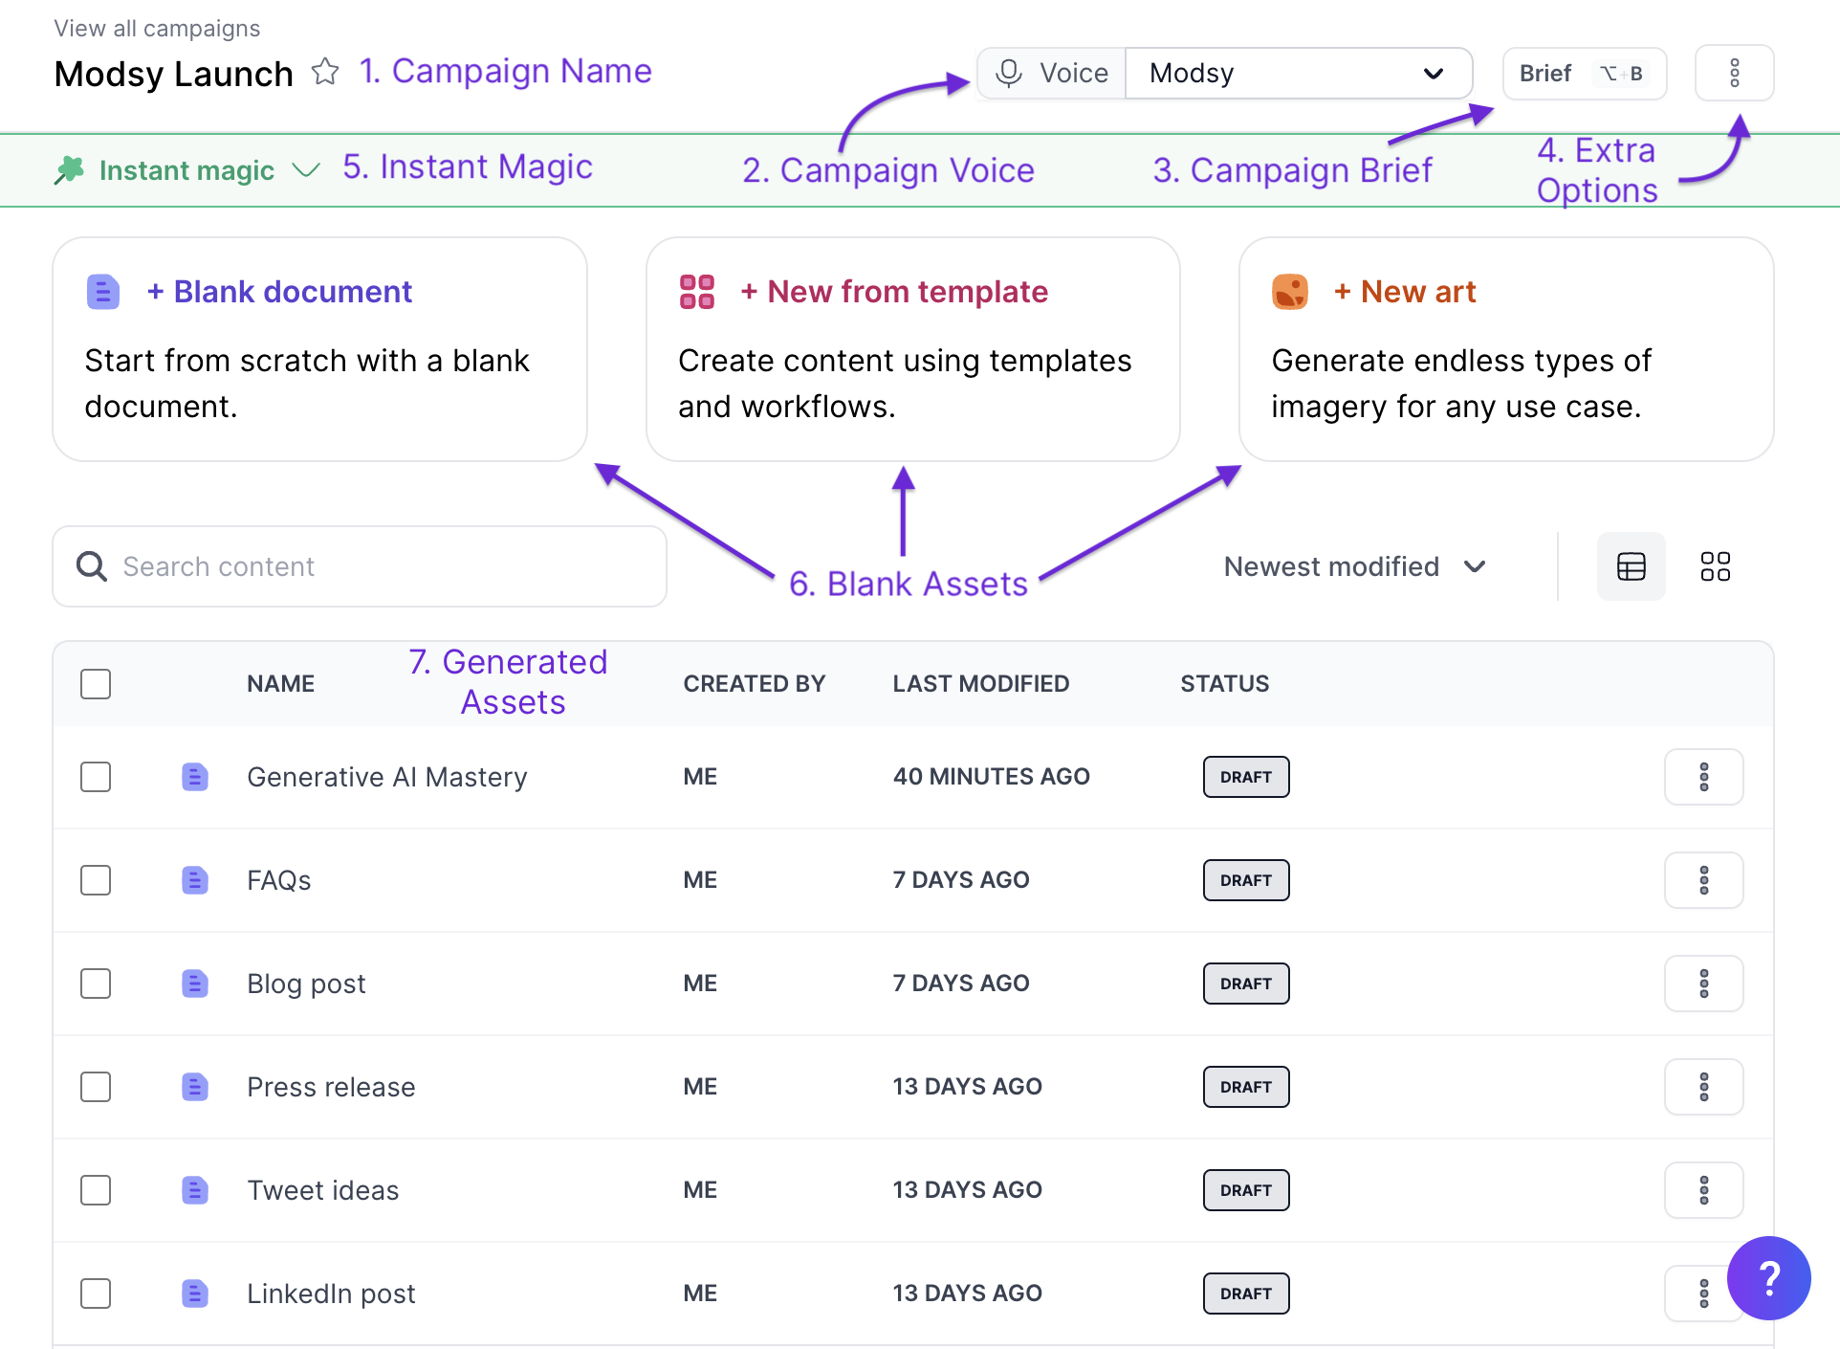Click document icon beside LinkedIn post

point(195,1294)
